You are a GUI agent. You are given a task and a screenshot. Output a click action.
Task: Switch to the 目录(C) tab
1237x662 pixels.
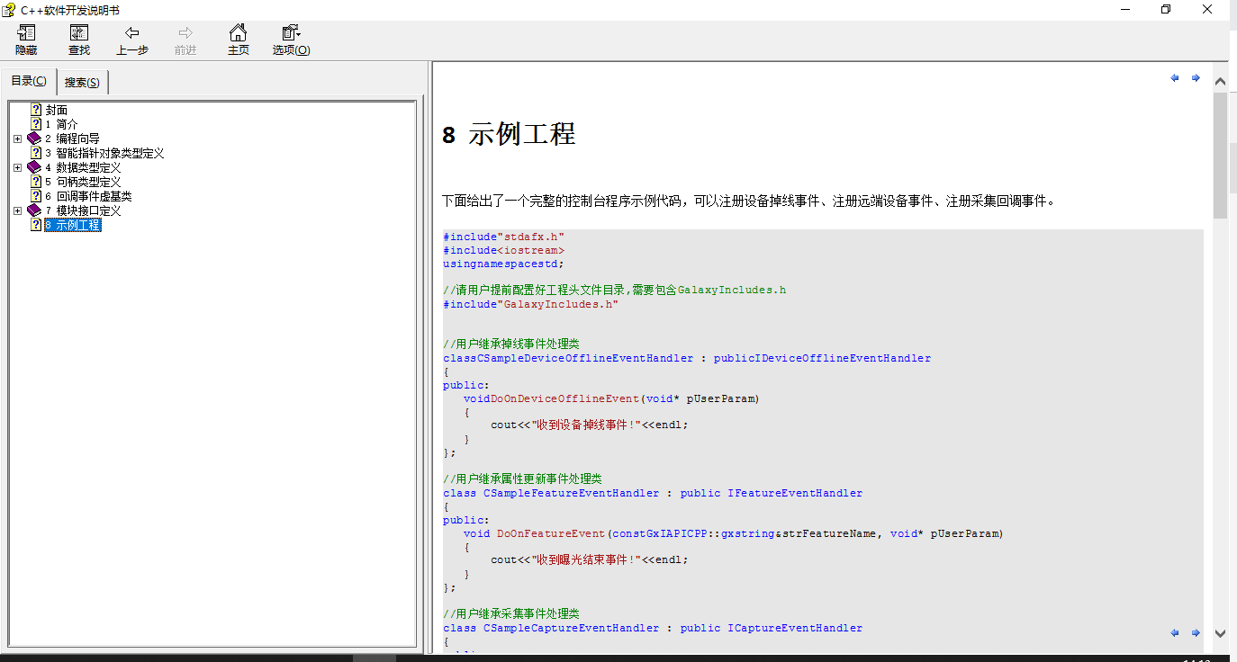coord(29,81)
